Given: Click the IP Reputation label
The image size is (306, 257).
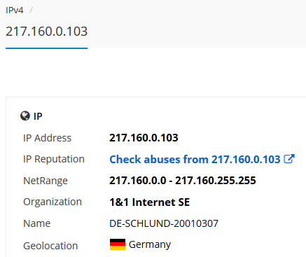Looking at the screenshot, I should tap(54, 160).
